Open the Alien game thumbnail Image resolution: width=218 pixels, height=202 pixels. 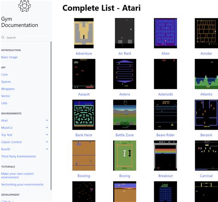click(166, 33)
